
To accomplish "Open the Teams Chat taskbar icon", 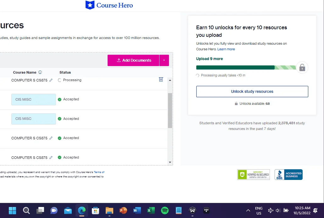I will point(54,210).
